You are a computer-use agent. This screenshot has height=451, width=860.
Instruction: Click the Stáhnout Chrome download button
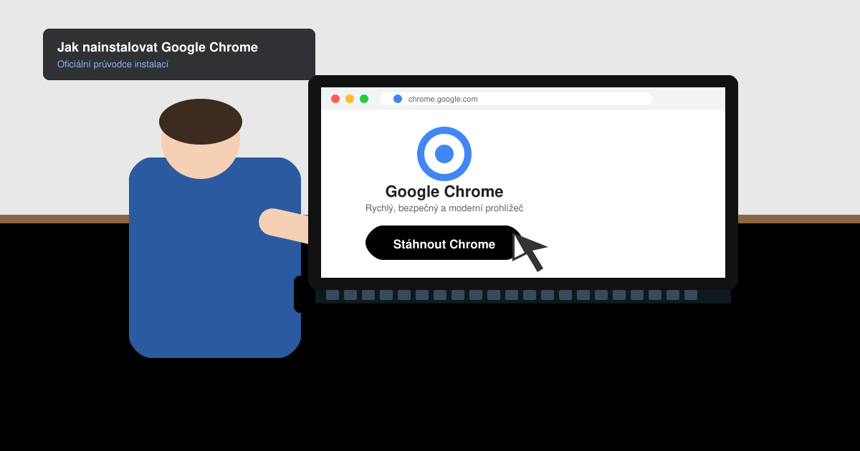444,243
